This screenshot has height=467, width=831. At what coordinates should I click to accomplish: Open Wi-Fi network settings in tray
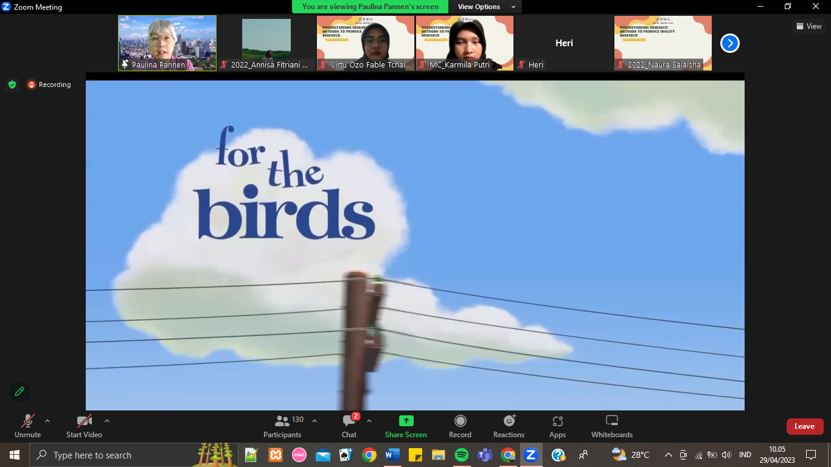coord(698,455)
